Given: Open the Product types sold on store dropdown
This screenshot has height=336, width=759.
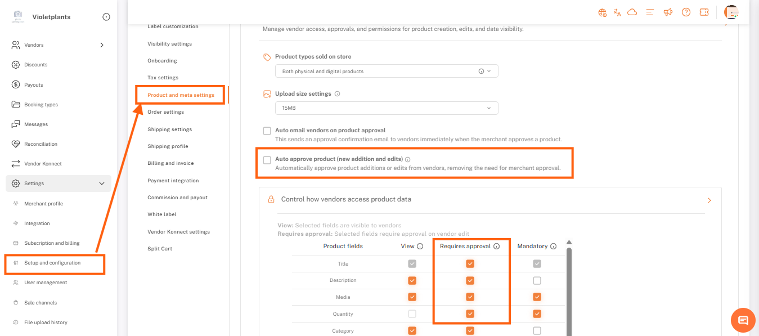Looking at the screenshot, I should point(387,71).
